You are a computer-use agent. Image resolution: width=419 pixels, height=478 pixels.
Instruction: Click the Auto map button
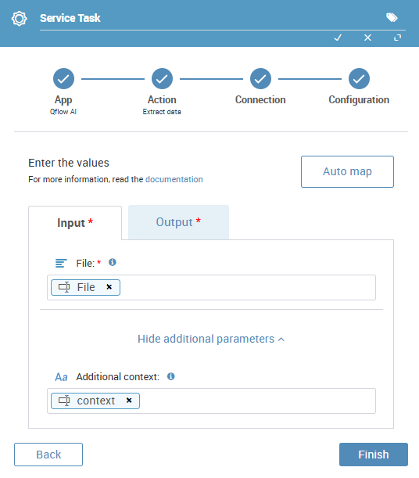(x=347, y=171)
